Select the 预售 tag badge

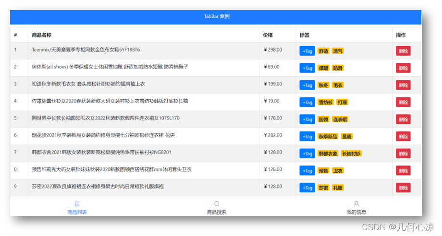coord(323,171)
